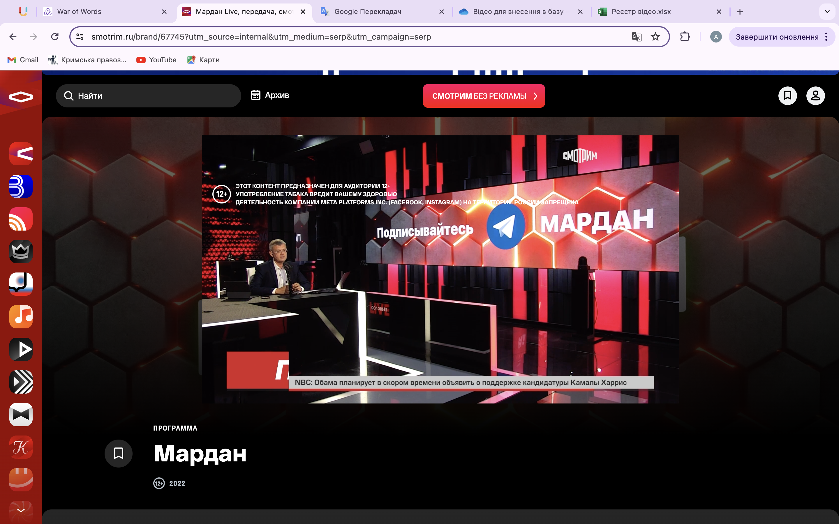Open the Архив calendar link
The image size is (839, 524).
tap(270, 95)
